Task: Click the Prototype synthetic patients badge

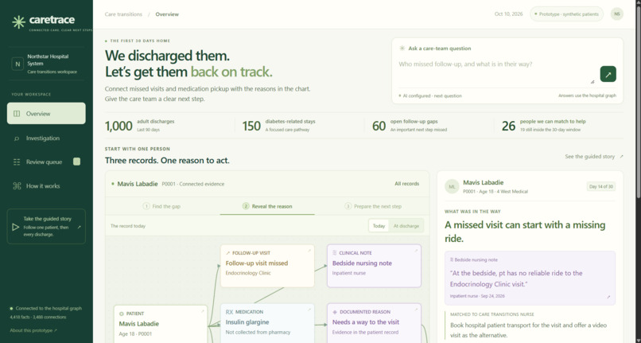Action: click(x=566, y=14)
